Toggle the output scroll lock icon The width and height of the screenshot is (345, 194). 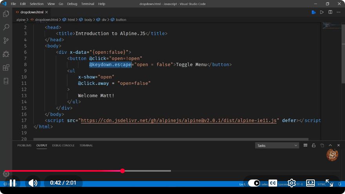click(x=314, y=145)
